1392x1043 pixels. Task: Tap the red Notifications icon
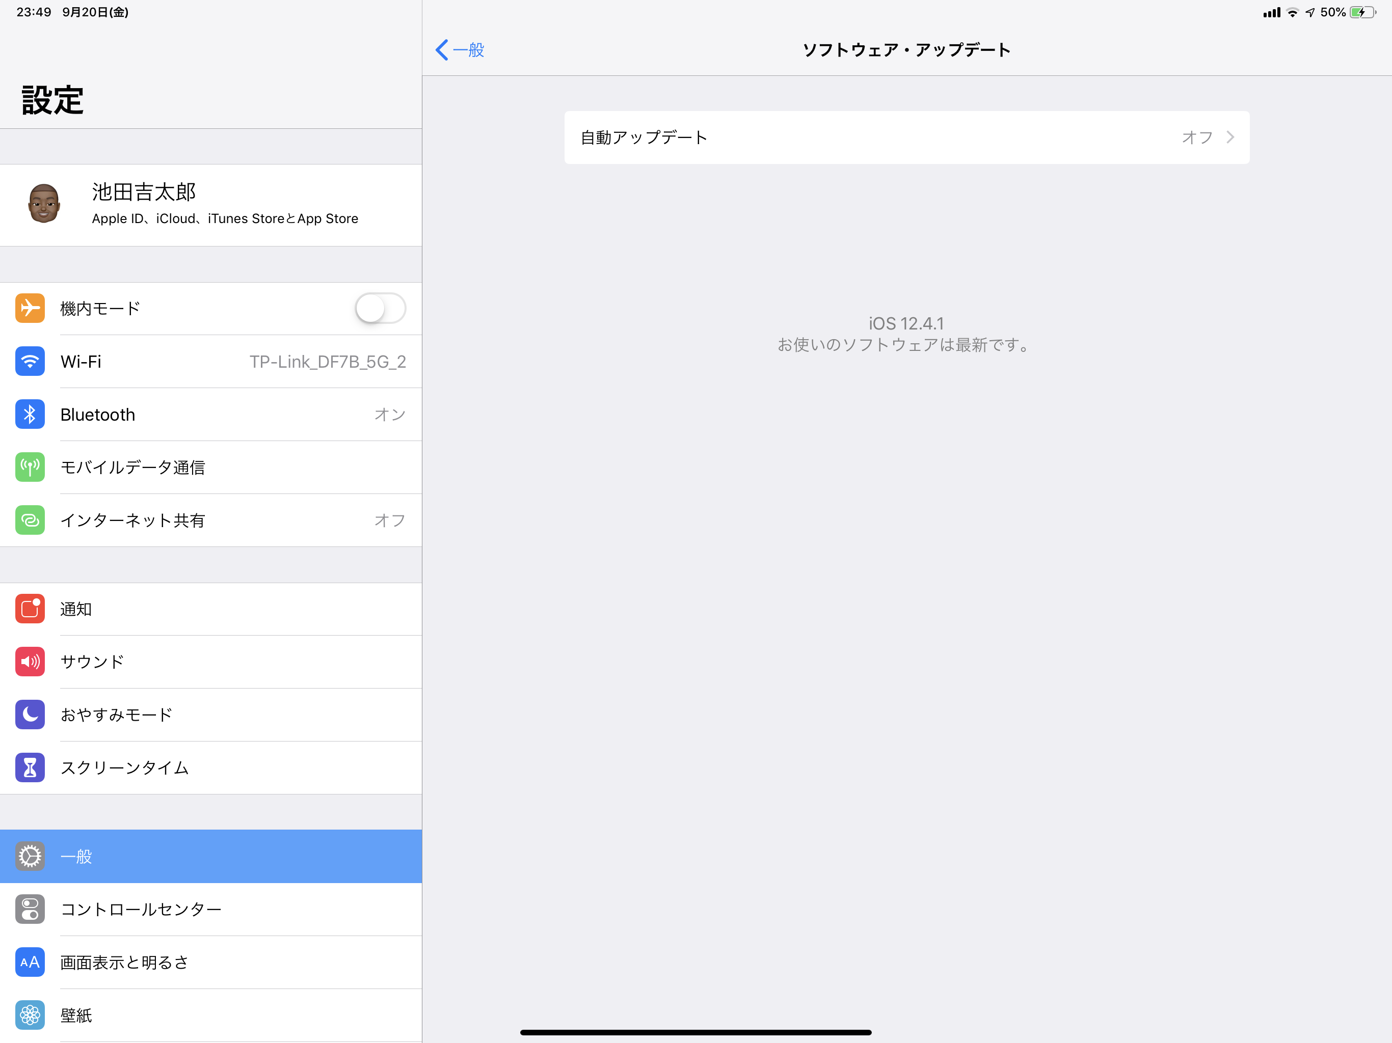click(30, 608)
